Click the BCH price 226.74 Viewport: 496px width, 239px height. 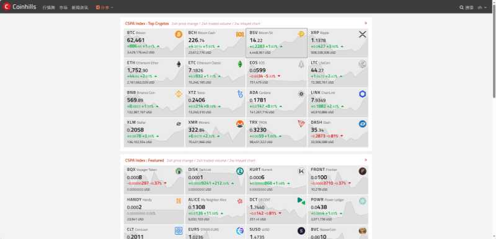[197, 40]
